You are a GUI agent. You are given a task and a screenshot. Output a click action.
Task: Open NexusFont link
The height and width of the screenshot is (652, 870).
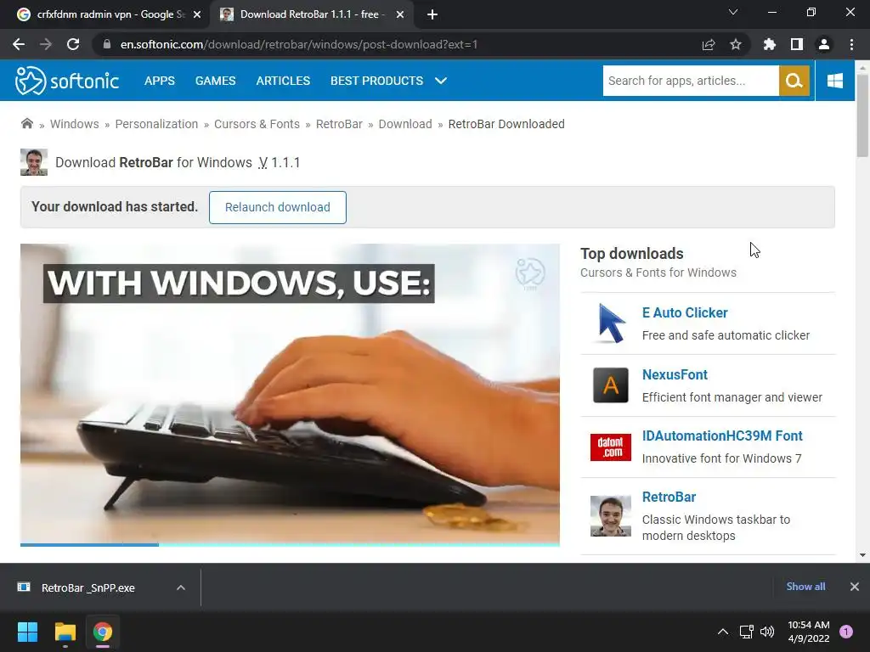coord(675,374)
